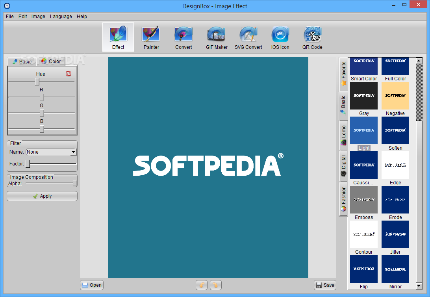Image resolution: width=430 pixels, height=297 pixels.
Task: Click the B channel slider handle
Action: pyautogui.click(x=42, y=129)
